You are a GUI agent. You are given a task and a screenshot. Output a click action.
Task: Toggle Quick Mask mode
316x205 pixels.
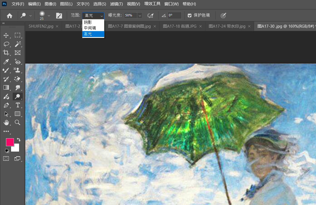pos(6,159)
